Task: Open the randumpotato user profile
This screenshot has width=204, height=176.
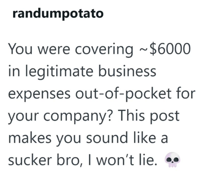Action: pyautogui.click(x=58, y=14)
